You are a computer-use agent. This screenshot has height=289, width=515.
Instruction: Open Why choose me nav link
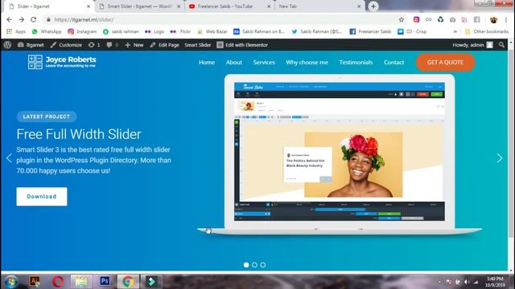307,63
